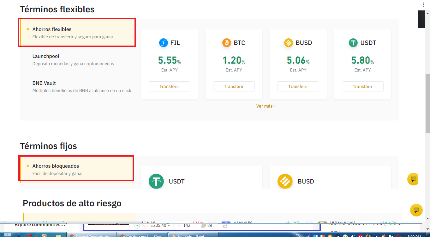430x237 pixels.
Task: Click the FIL coin icon
Action: coord(164,43)
